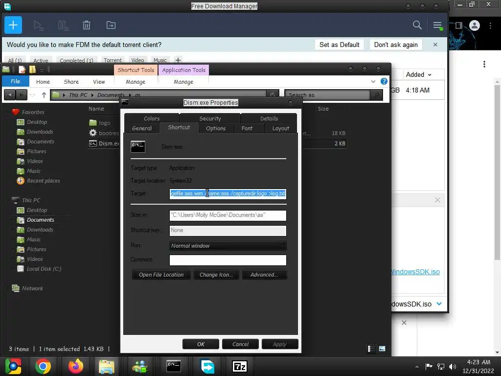Screen dimensions: 501x376
Task: Switch to Font tab in Properties
Action: (x=247, y=128)
